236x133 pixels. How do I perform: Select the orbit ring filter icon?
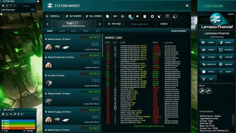[175, 16]
